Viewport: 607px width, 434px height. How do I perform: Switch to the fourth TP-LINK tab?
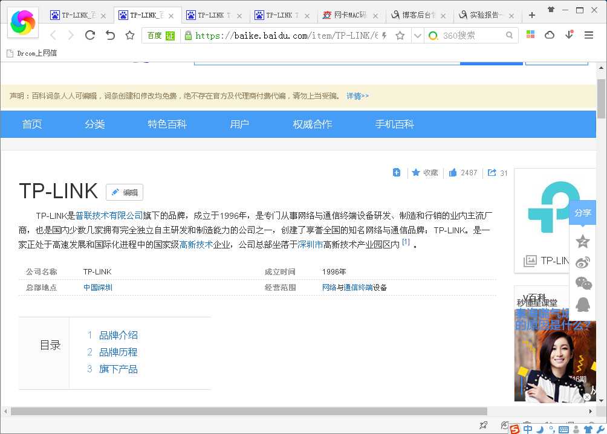[x=282, y=16]
